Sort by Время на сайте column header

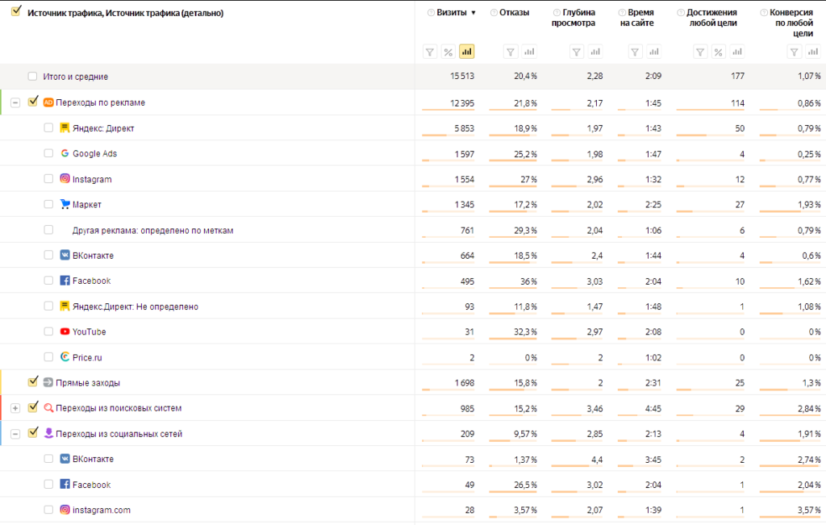[637, 18]
